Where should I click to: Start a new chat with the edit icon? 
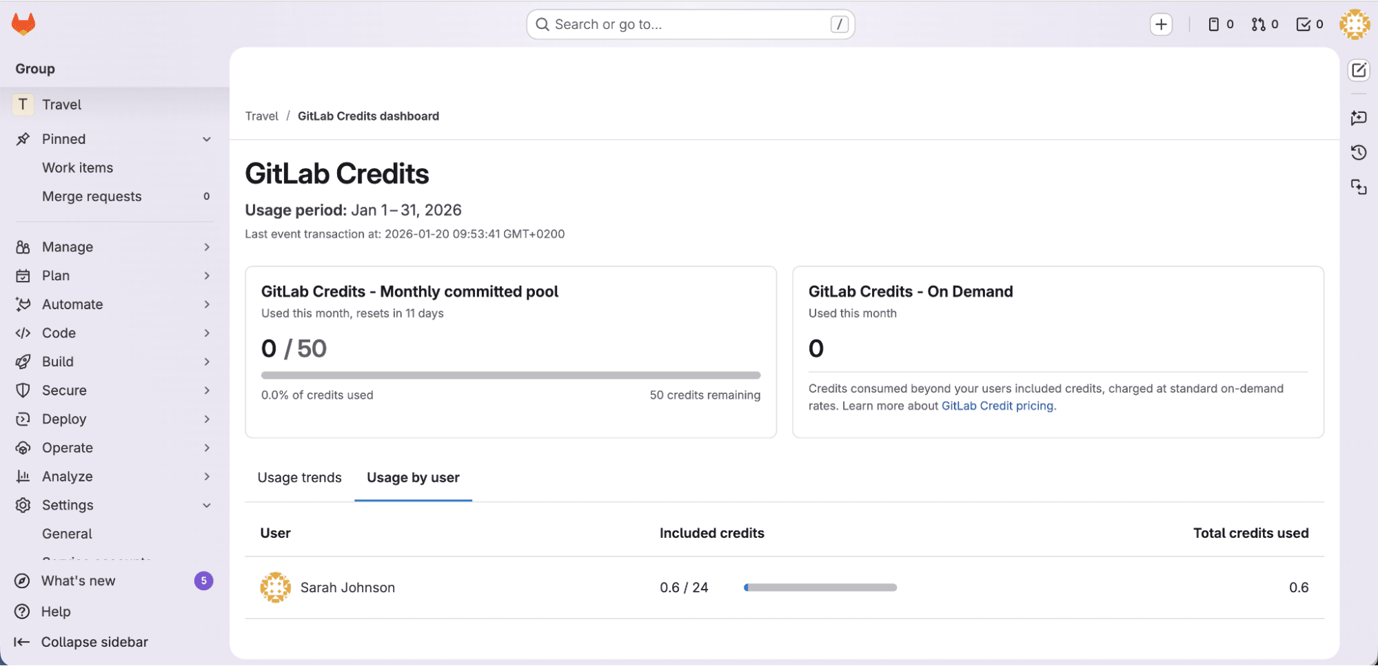tap(1359, 70)
